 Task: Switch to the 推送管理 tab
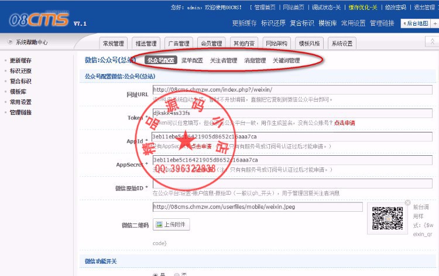click(146, 44)
